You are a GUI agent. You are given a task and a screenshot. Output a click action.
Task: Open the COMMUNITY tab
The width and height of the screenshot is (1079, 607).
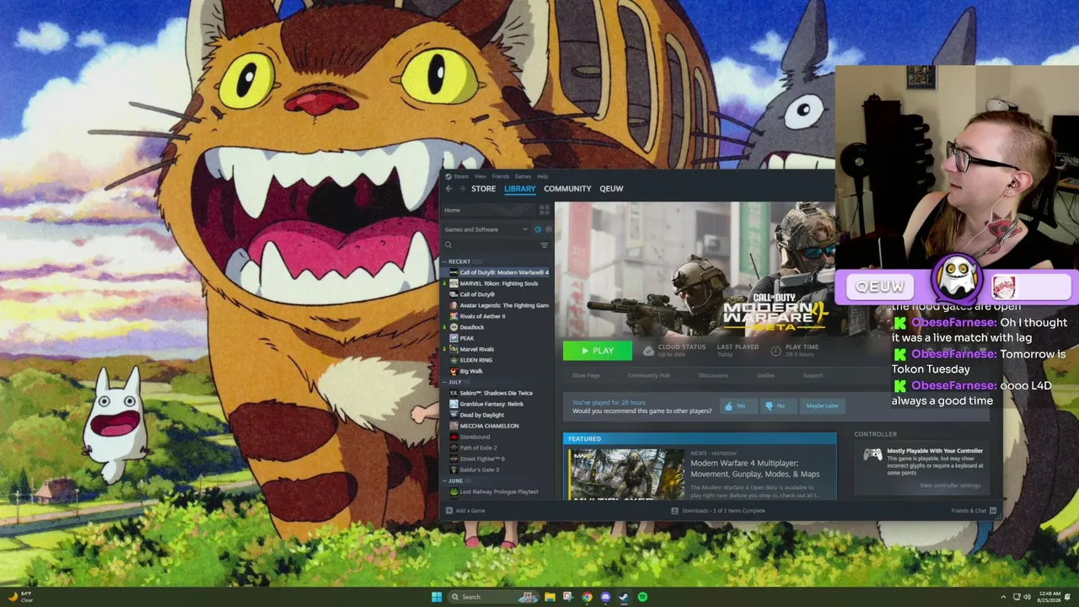pos(567,189)
